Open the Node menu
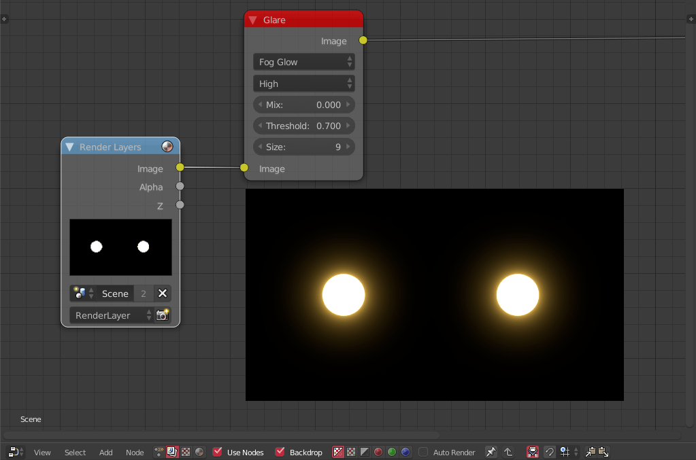Viewport: 696px width, 460px height. 135,452
